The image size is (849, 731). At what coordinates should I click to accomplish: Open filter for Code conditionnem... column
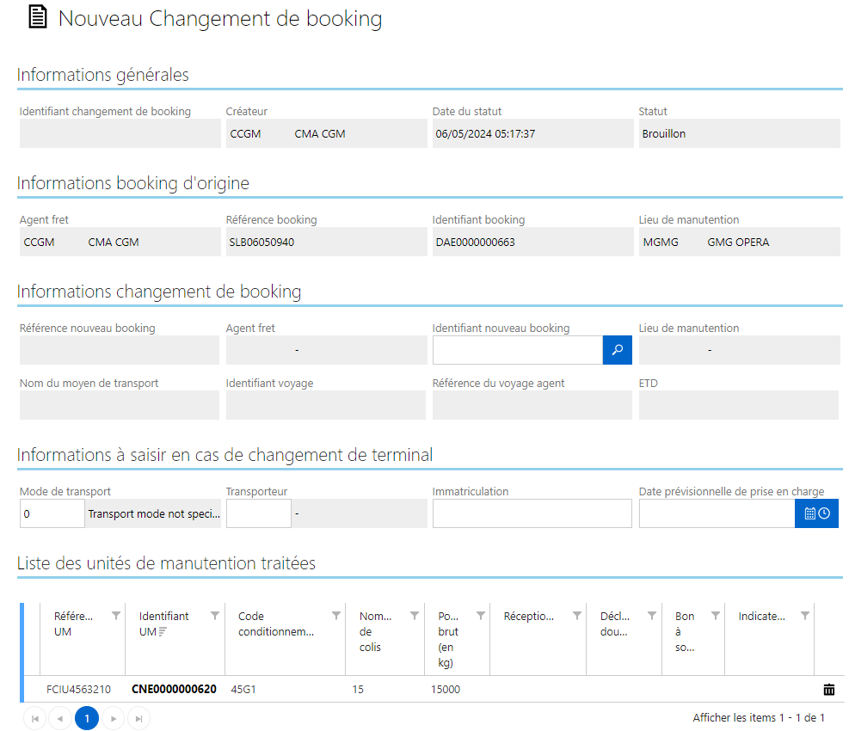336,616
